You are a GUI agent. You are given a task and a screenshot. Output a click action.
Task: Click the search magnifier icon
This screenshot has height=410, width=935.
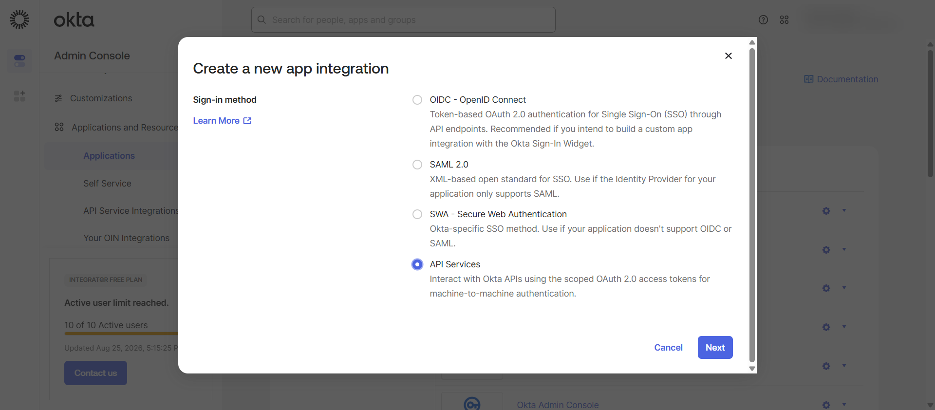click(262, 20)
